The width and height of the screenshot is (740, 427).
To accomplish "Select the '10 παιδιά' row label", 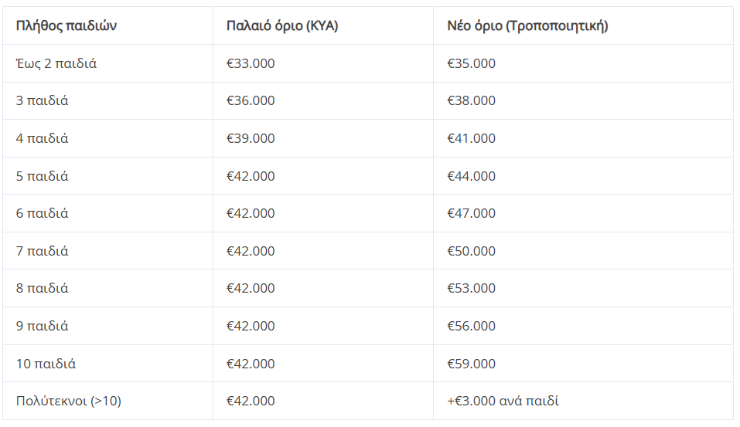I will [46, 364].
